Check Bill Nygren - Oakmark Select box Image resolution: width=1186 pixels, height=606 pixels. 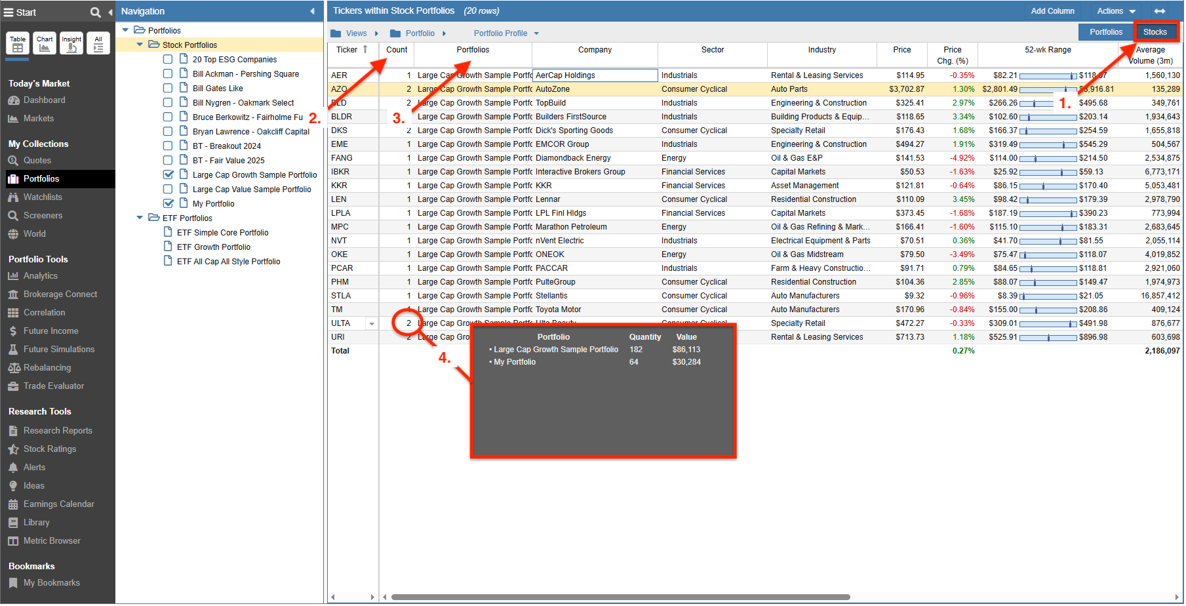click(x=168, y=102)
